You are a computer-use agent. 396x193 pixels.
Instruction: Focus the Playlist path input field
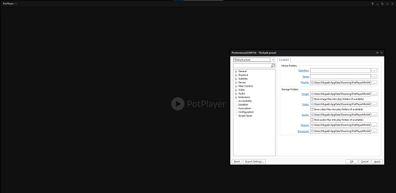click(x=340, y=82)
